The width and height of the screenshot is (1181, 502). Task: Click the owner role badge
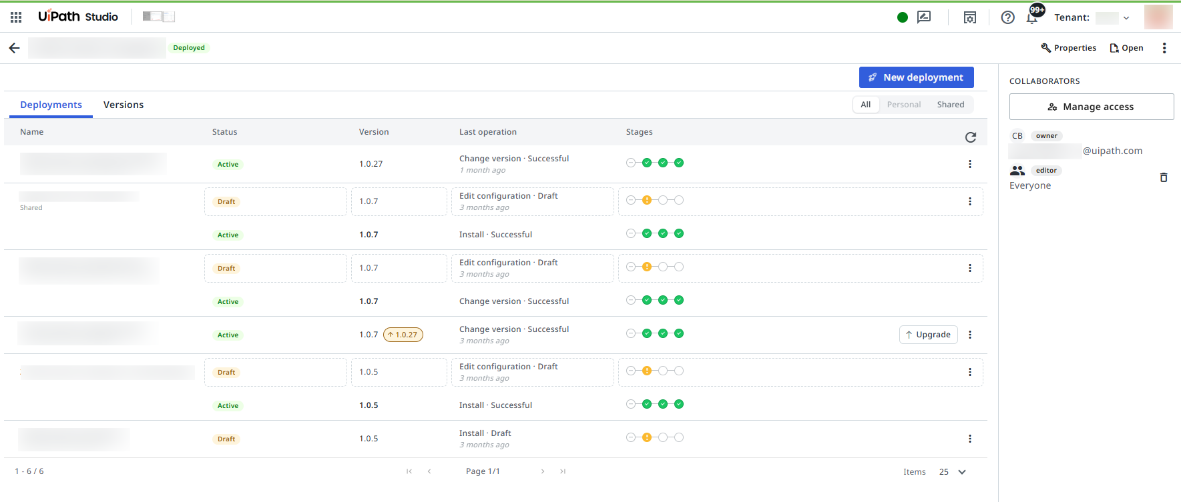(1046, 136)
